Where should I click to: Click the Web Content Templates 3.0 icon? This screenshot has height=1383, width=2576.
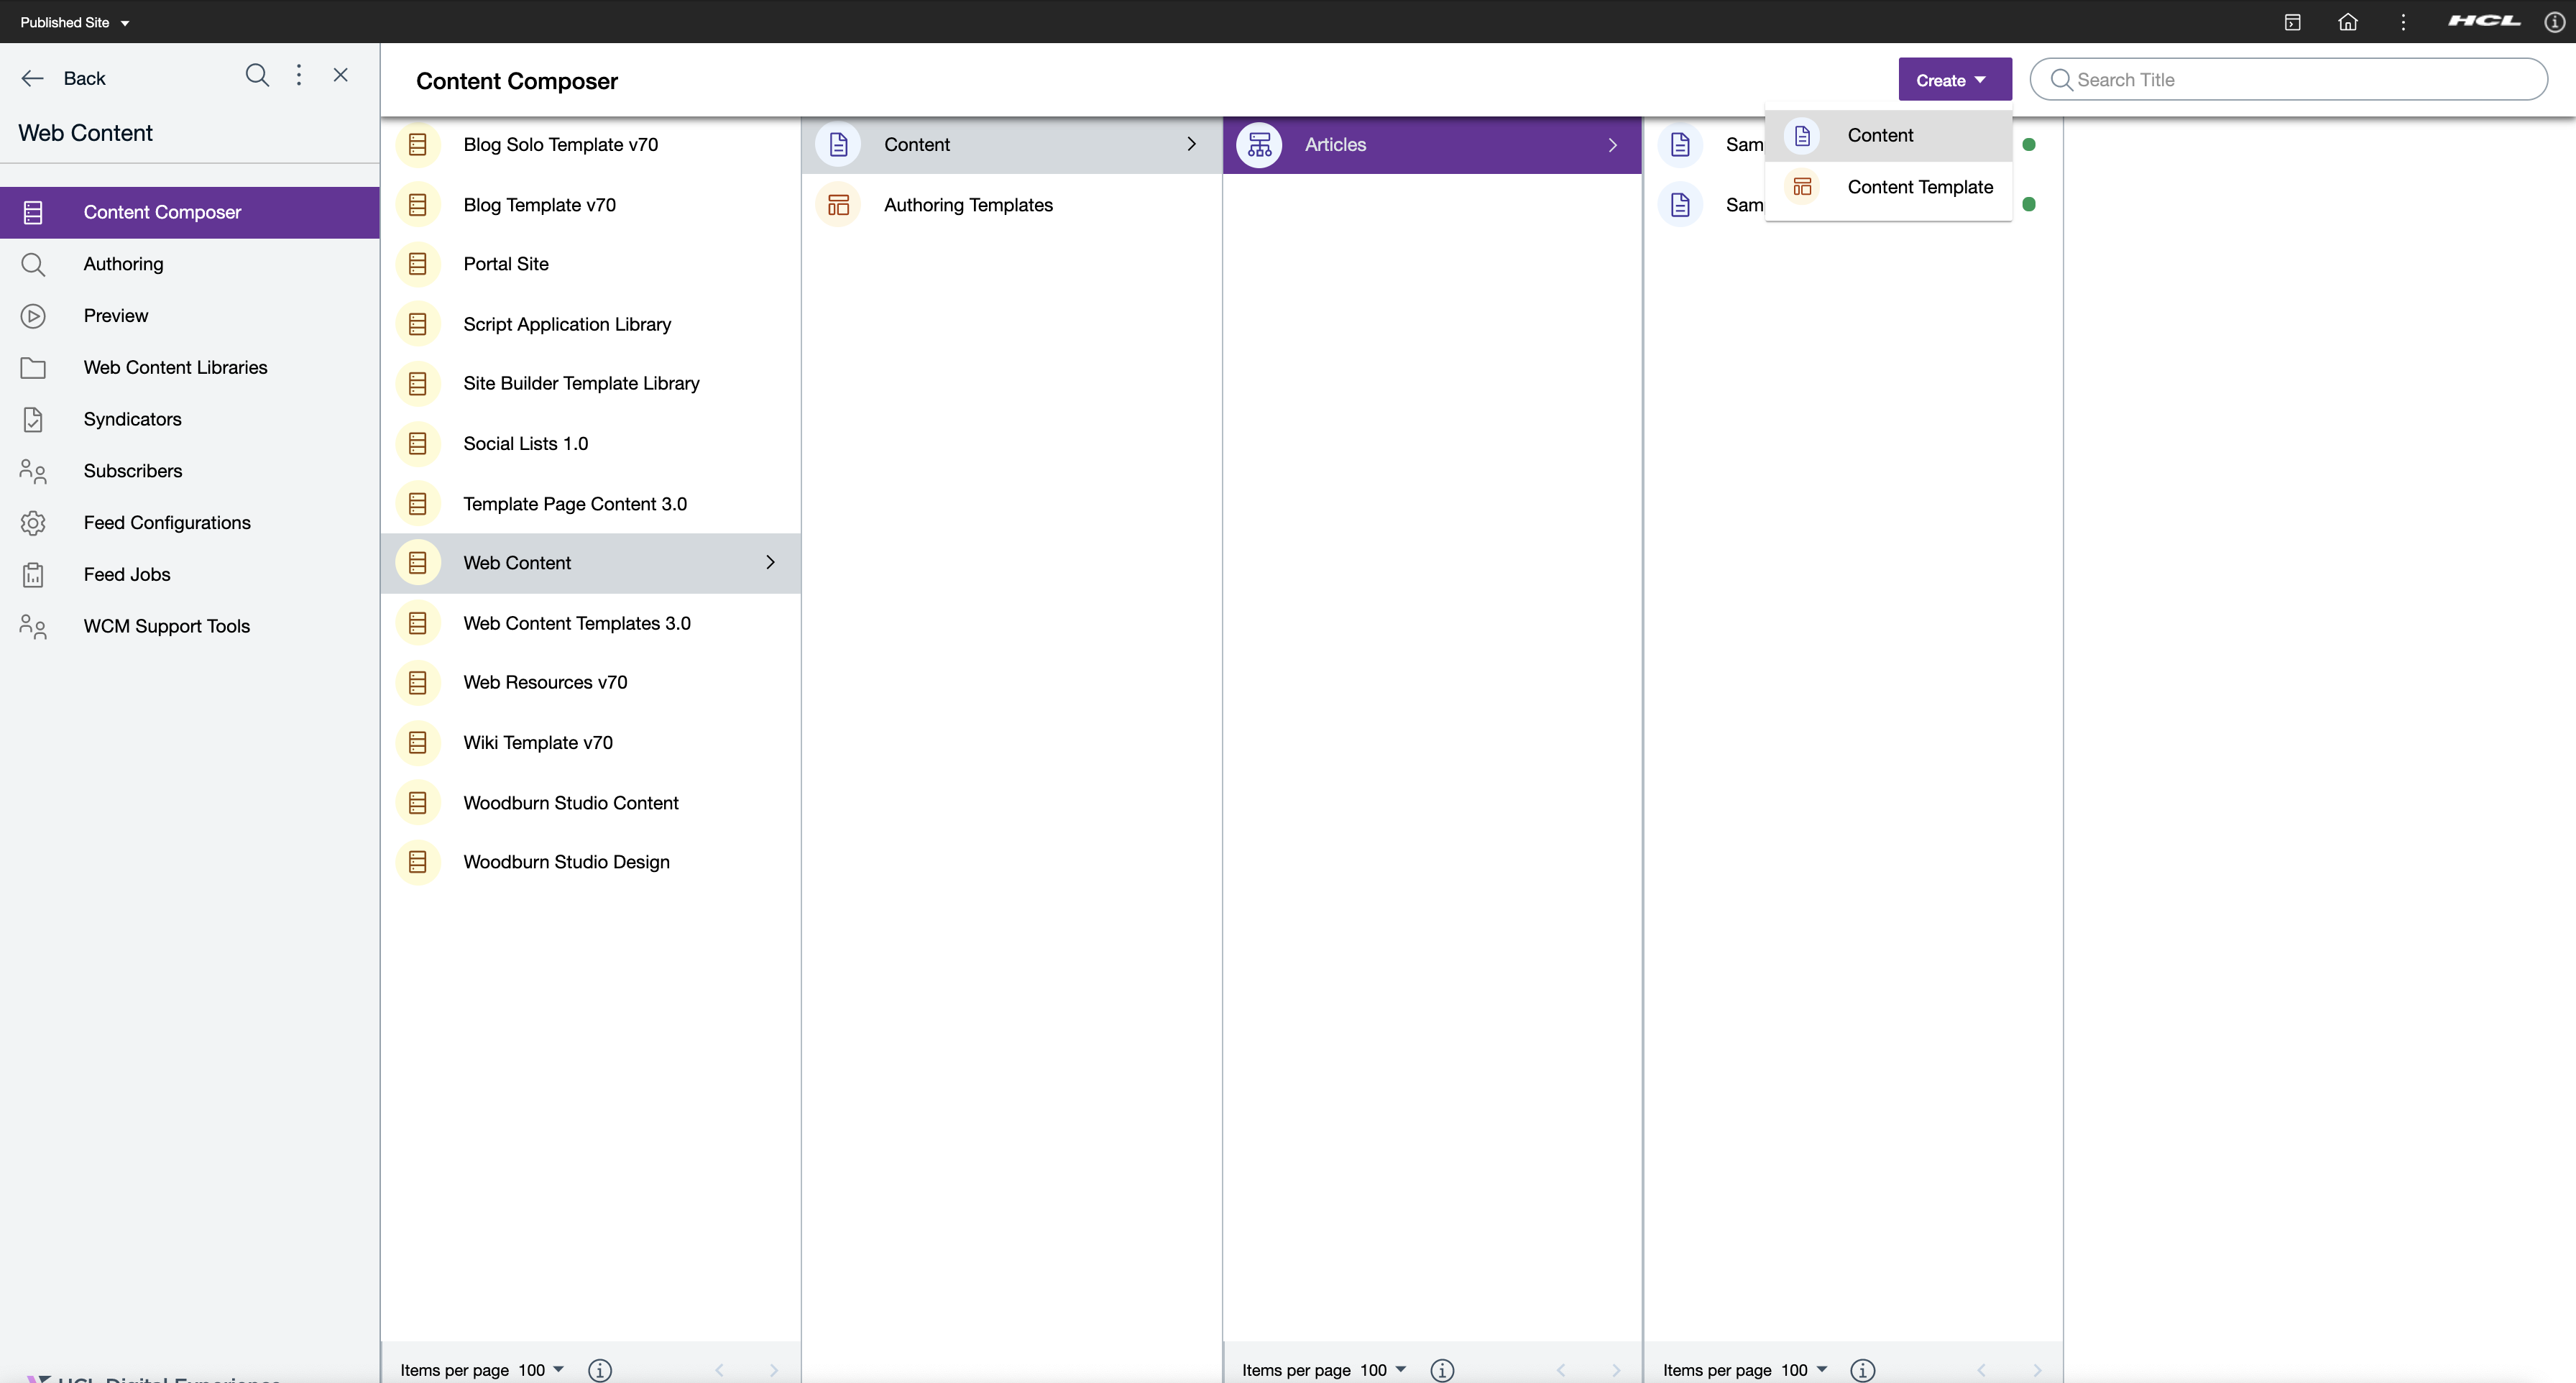point(418,624)
